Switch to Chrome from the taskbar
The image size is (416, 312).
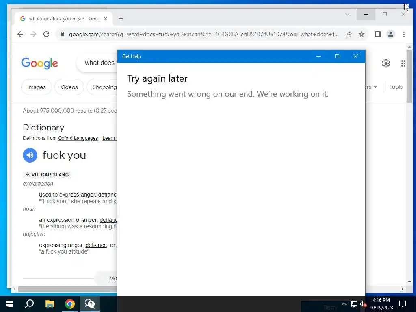click(70, 304)
